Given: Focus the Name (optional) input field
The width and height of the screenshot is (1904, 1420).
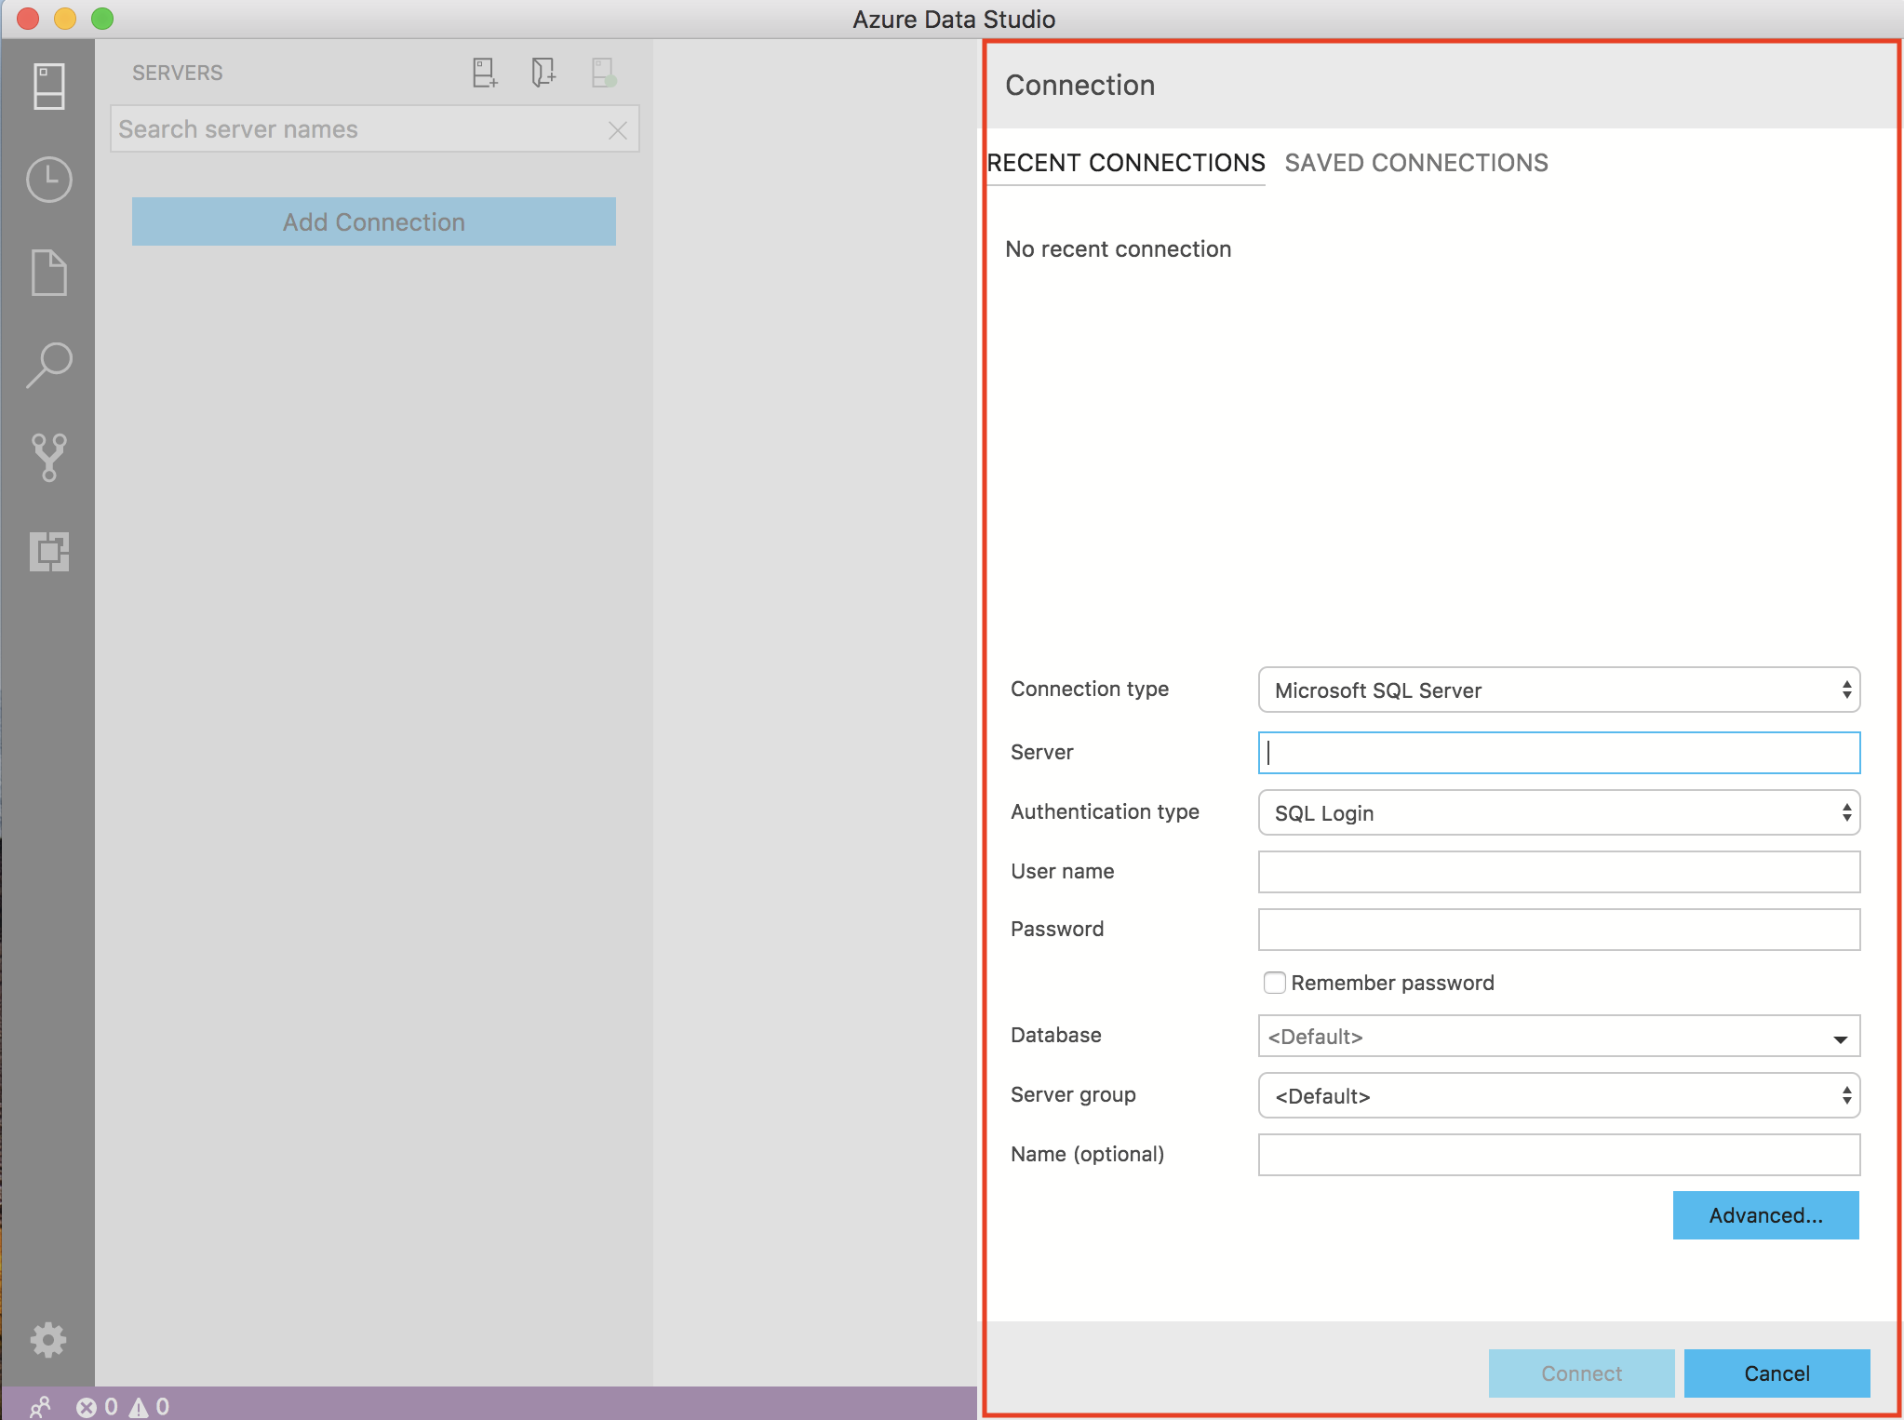Looking at the screenshot, I should click(1559, 1155).
